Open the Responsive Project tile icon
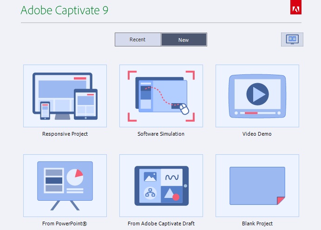 65,96
